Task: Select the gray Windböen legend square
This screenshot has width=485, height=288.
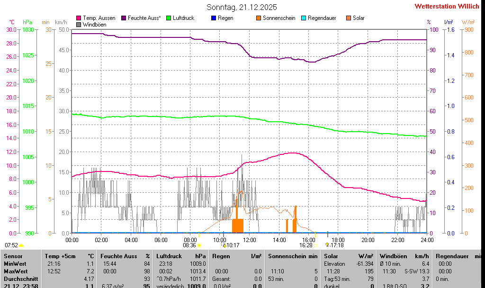Action: click(79, 24)
